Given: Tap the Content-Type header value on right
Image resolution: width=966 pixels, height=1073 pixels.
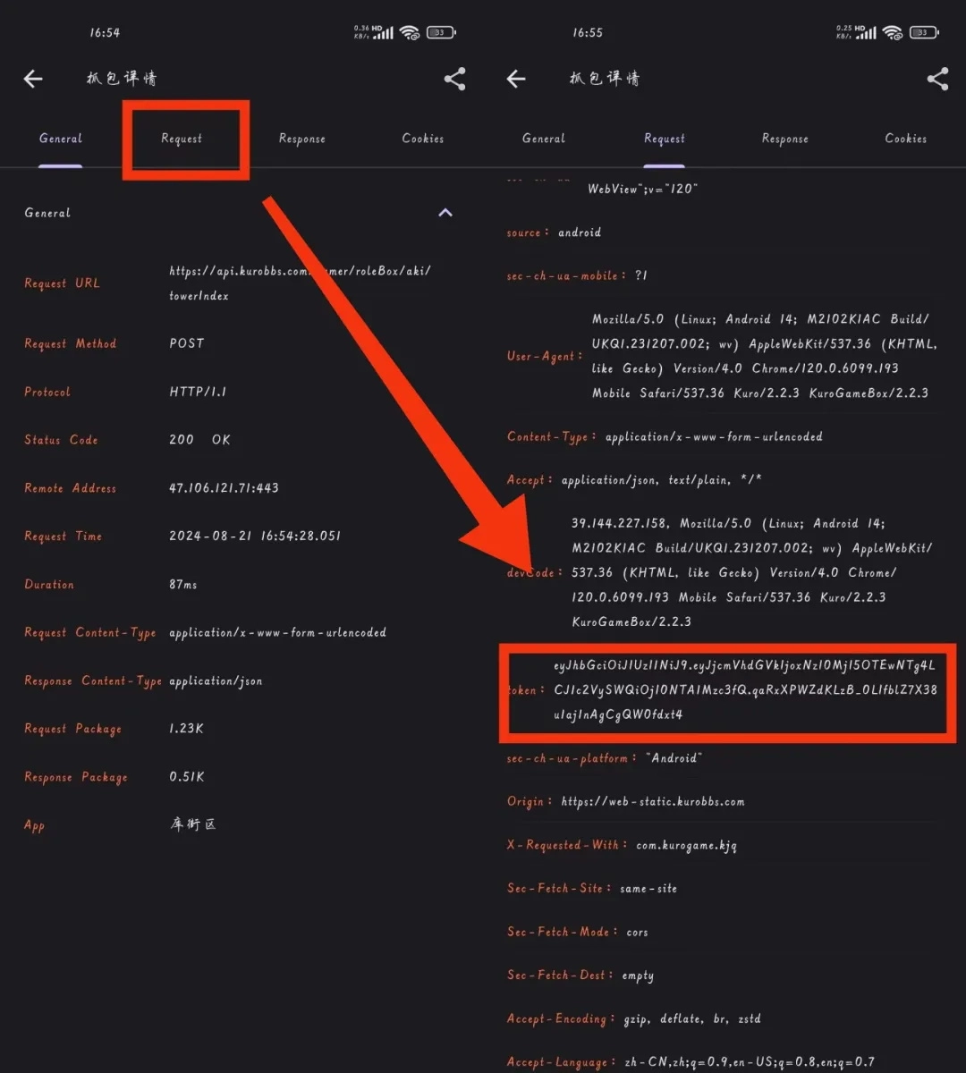Looking at the screenshot, I should pos(714,437).
